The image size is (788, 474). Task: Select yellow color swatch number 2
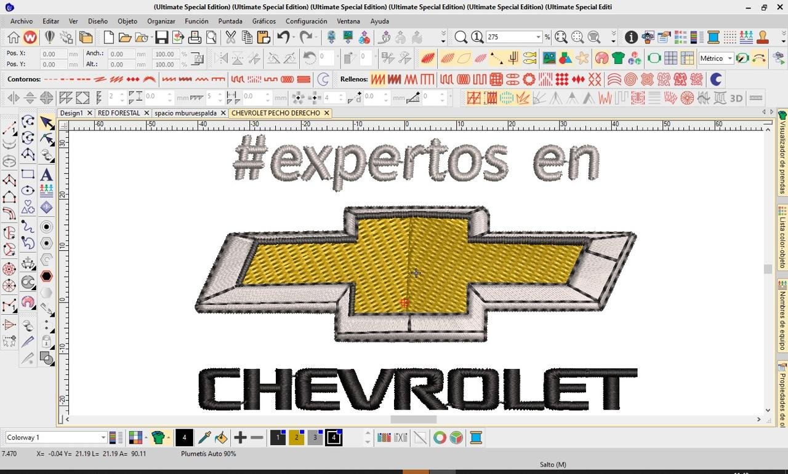(x=296, y=438)
